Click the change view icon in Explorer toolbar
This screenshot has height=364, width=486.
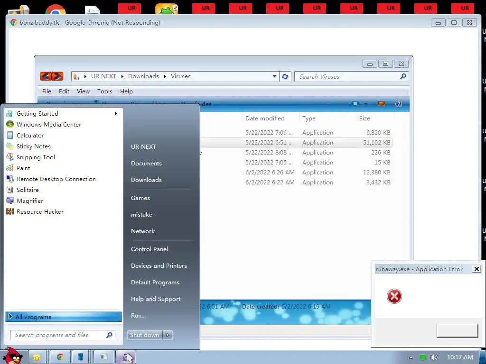coord(355,104)
